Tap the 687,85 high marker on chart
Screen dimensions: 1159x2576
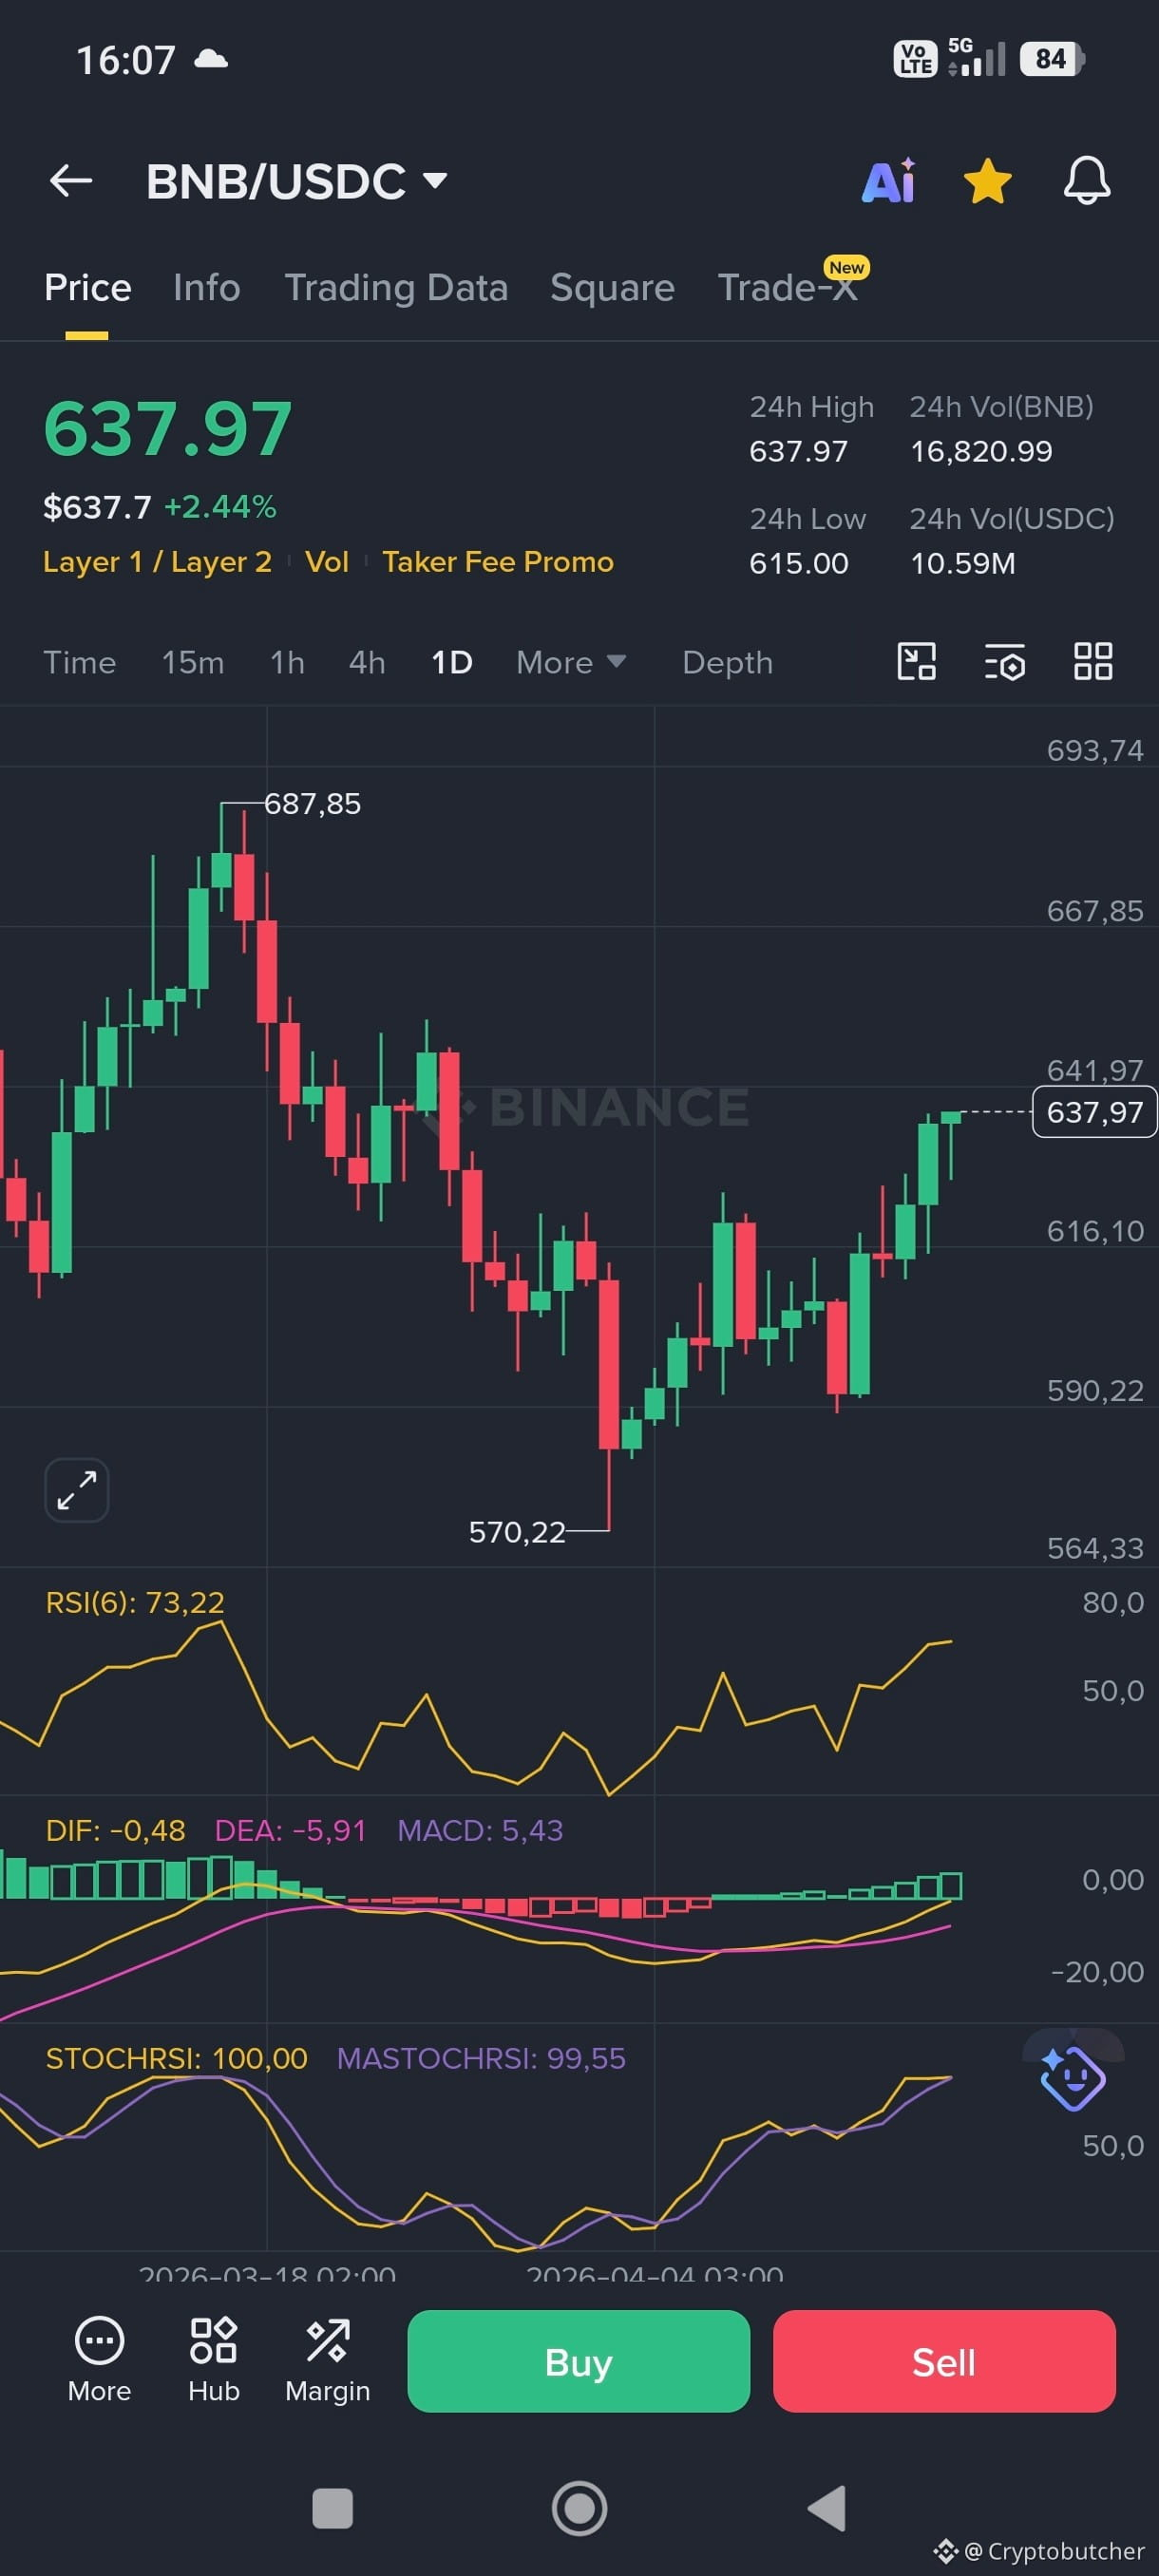(312, 803)
